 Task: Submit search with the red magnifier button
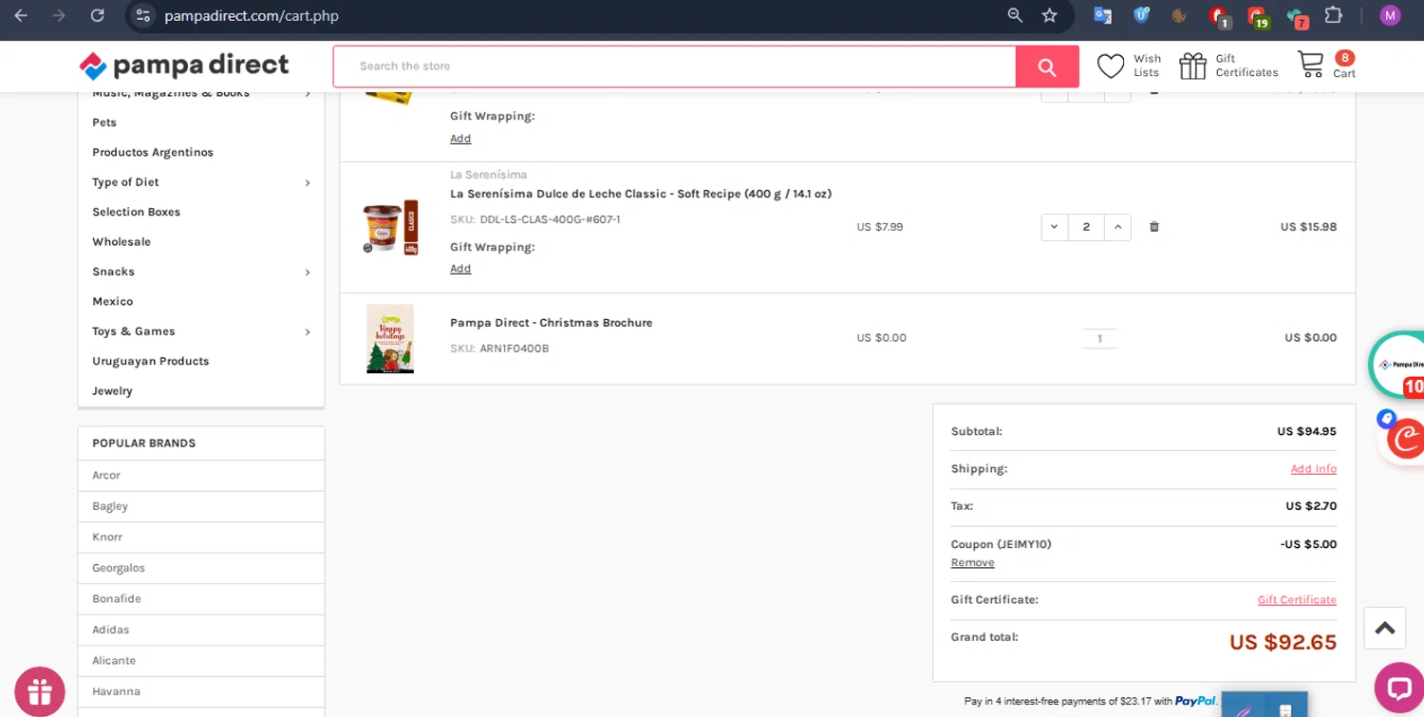pos(1047,66)
